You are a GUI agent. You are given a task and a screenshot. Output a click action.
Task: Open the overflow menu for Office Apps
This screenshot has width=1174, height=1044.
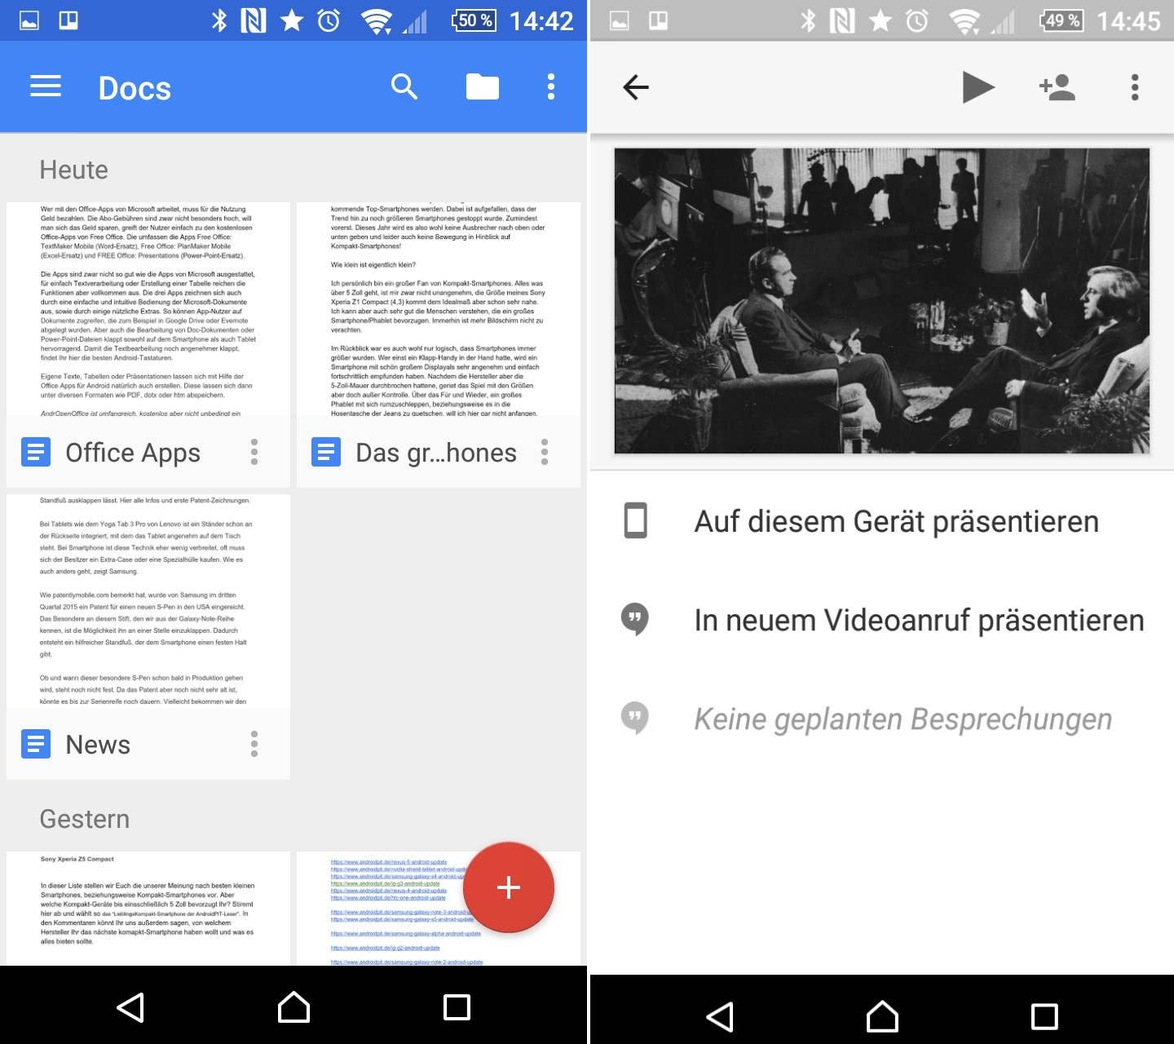(x=254, y=452)
